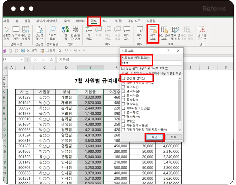Open the 데이터 (Data) ribbon tab
Screen dimensions: 236x185
pyautogui.click(x=81, y=21)
